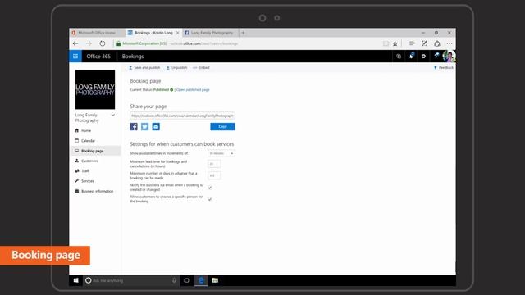Click the Skype icon in the header

coord(399,57)
